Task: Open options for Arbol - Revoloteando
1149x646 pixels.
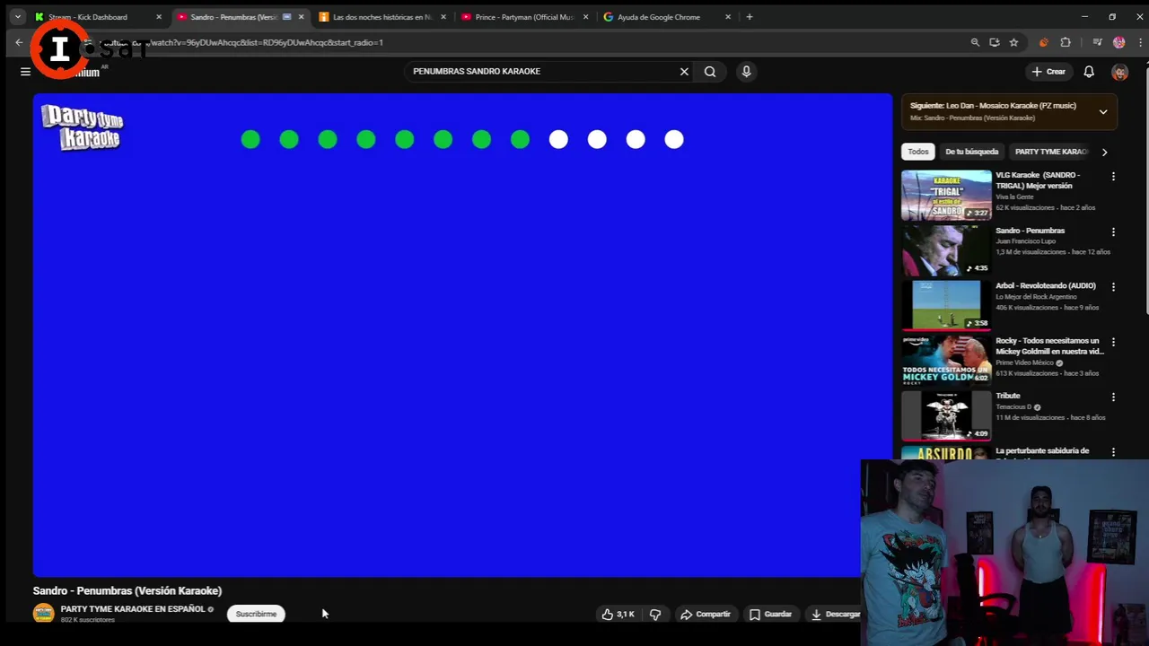Action: pos(1113,287)
